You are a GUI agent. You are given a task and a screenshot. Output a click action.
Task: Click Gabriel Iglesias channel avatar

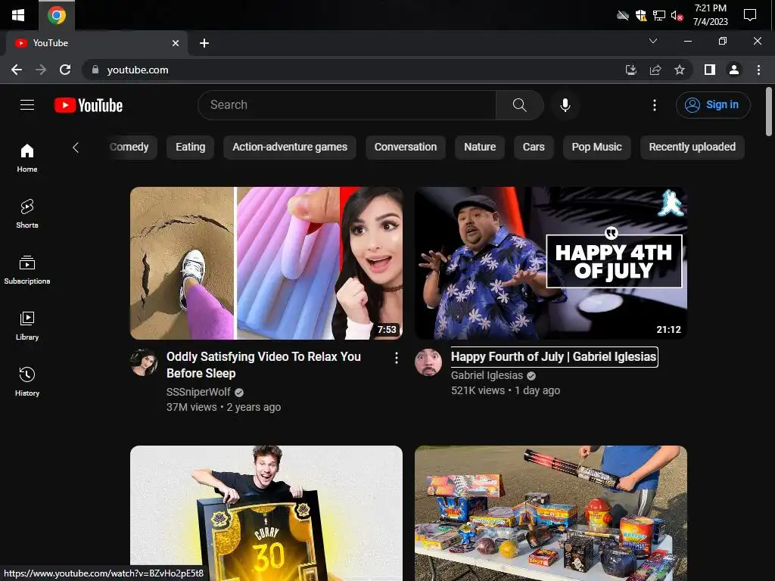tap(428, 362)
